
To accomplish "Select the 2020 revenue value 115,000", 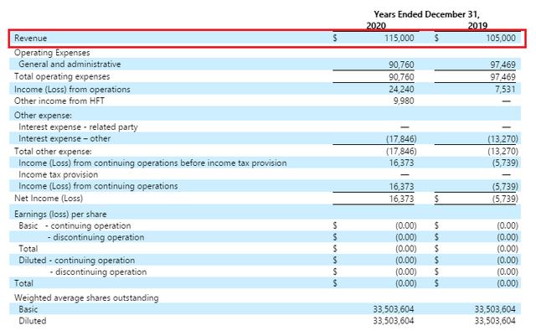I will coord(399,38).
